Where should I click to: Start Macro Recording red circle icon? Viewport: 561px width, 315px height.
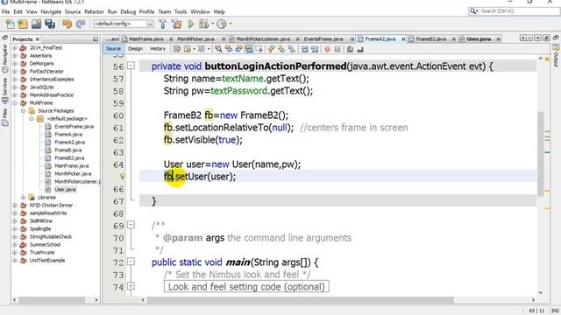pyautogui.click(x=327, y=49)
